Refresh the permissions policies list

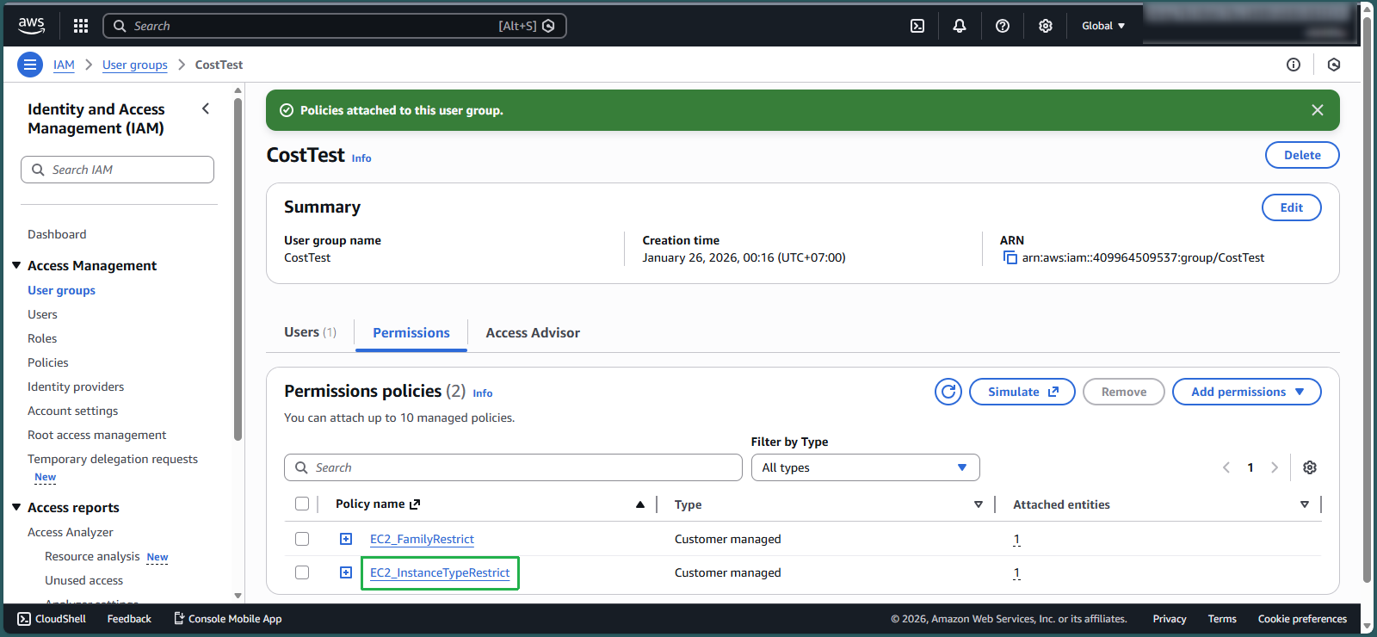(x=948, y=392)
